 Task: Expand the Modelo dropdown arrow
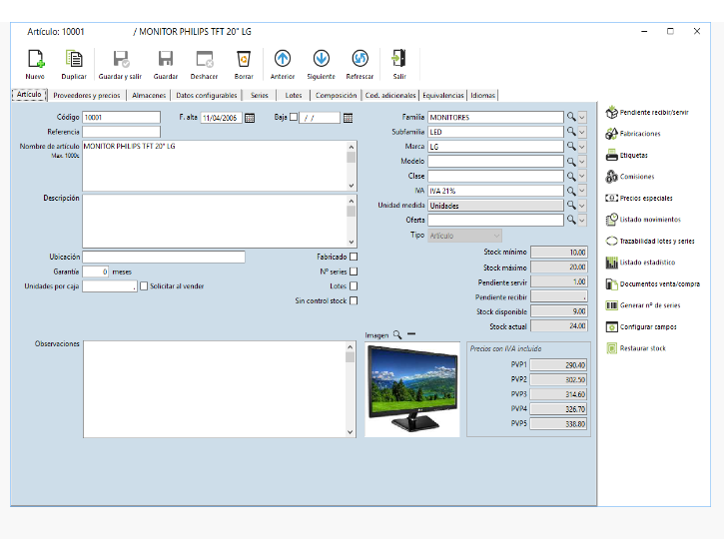pos(582,162)
